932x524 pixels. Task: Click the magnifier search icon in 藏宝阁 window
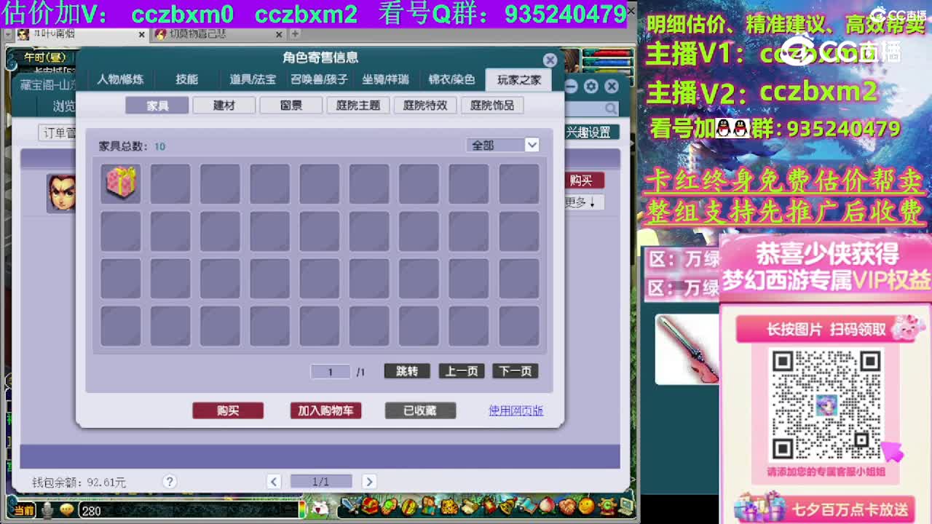point(610,108)
